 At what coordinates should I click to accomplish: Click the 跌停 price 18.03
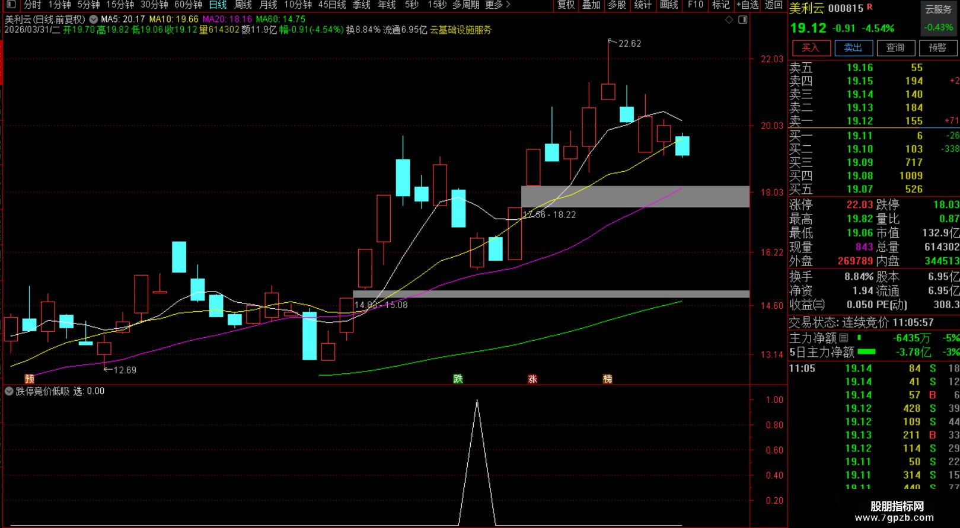[x=946, y=204]
